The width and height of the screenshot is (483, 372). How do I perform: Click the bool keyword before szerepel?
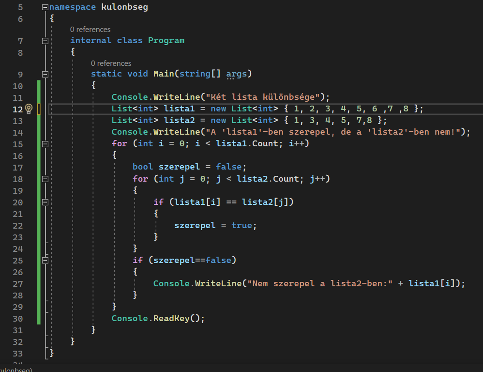point(143,167)
